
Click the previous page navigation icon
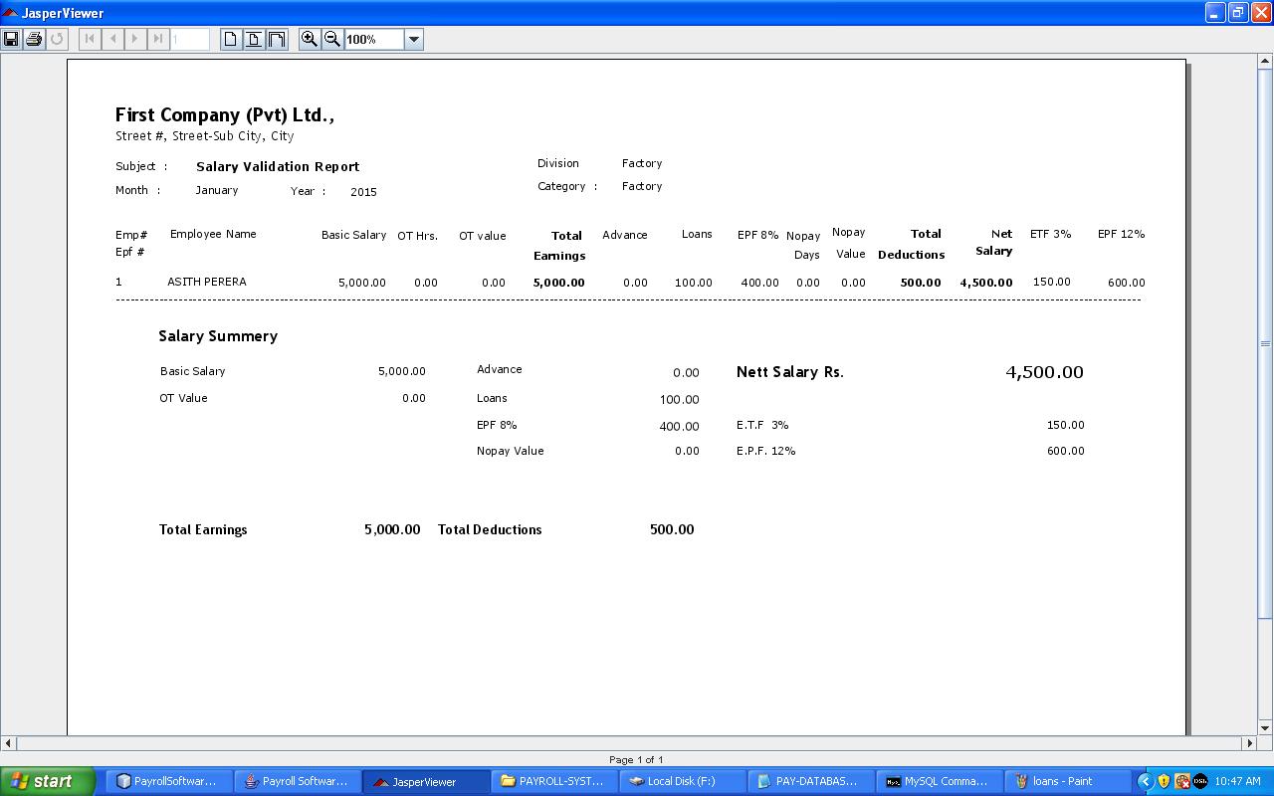(x=111, y=39)
